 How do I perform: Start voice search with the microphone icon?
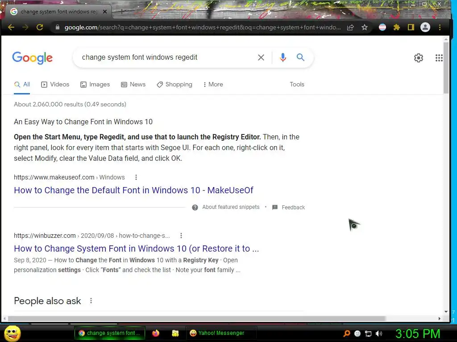tap(283, 57)
